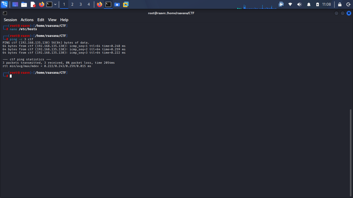Focus the terminal window taskbar button

point(108,4)
